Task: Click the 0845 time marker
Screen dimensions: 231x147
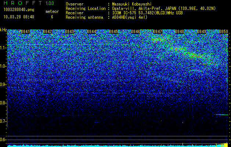Action: point(113,32)
